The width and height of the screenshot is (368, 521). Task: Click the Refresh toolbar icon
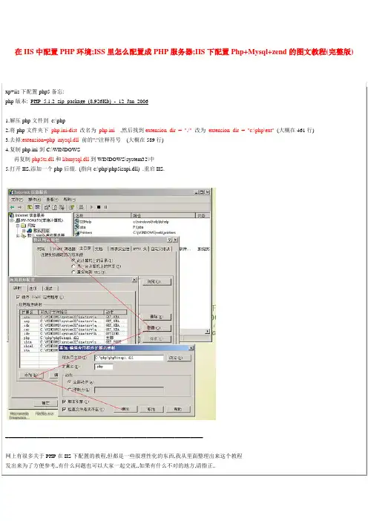click(x=54, y=207)
